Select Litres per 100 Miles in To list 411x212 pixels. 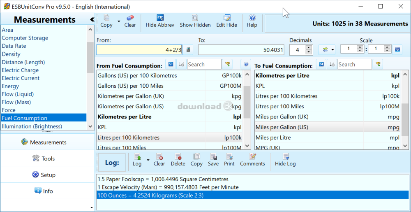[328, 107]
